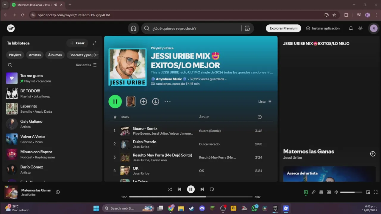Open the browser tab search dropdown arrow
Screen dimensions: 381x214
tap(5, 5)
